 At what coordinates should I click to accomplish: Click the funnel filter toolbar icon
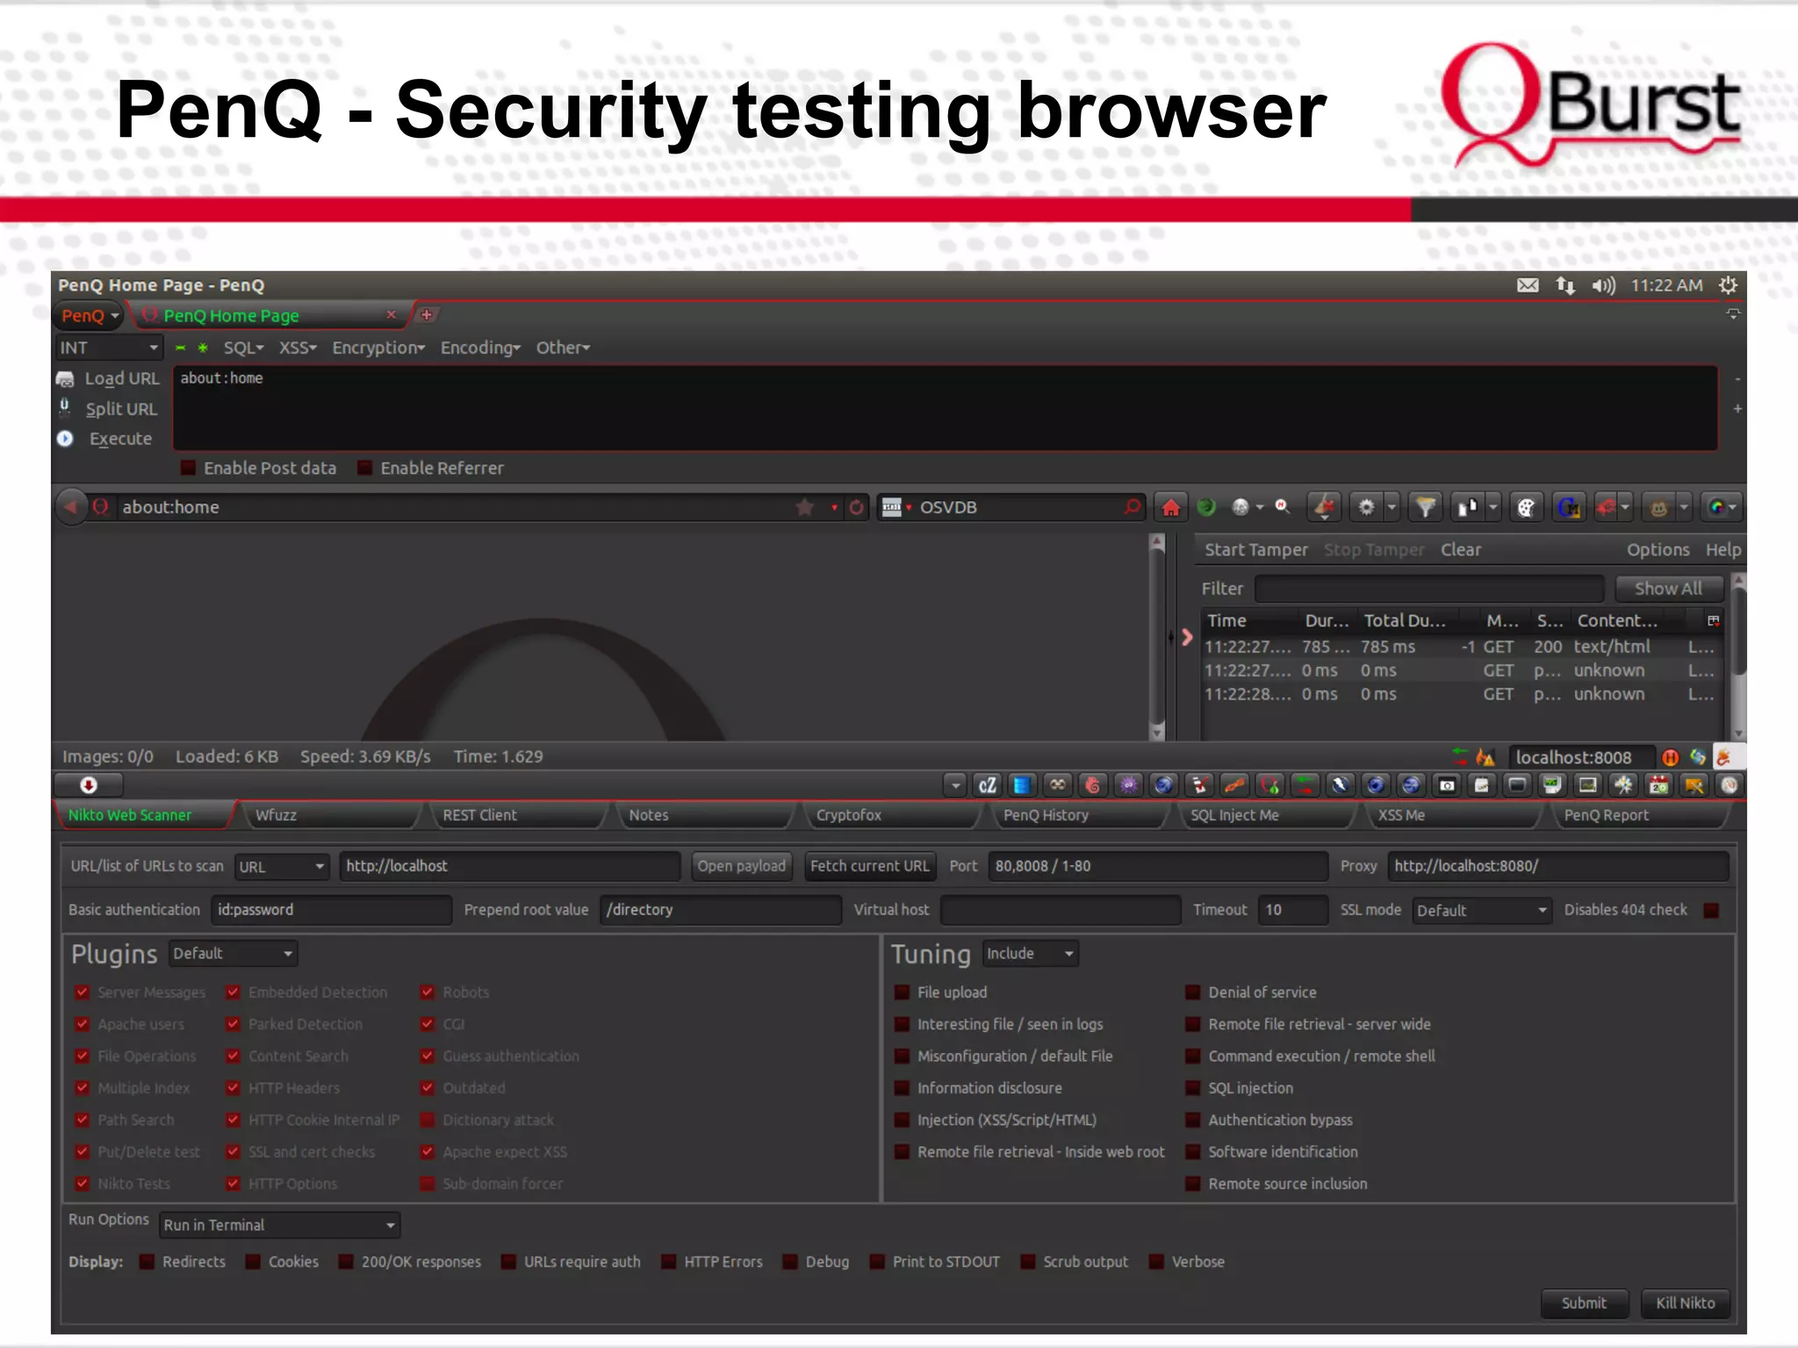pos(1426,507)
